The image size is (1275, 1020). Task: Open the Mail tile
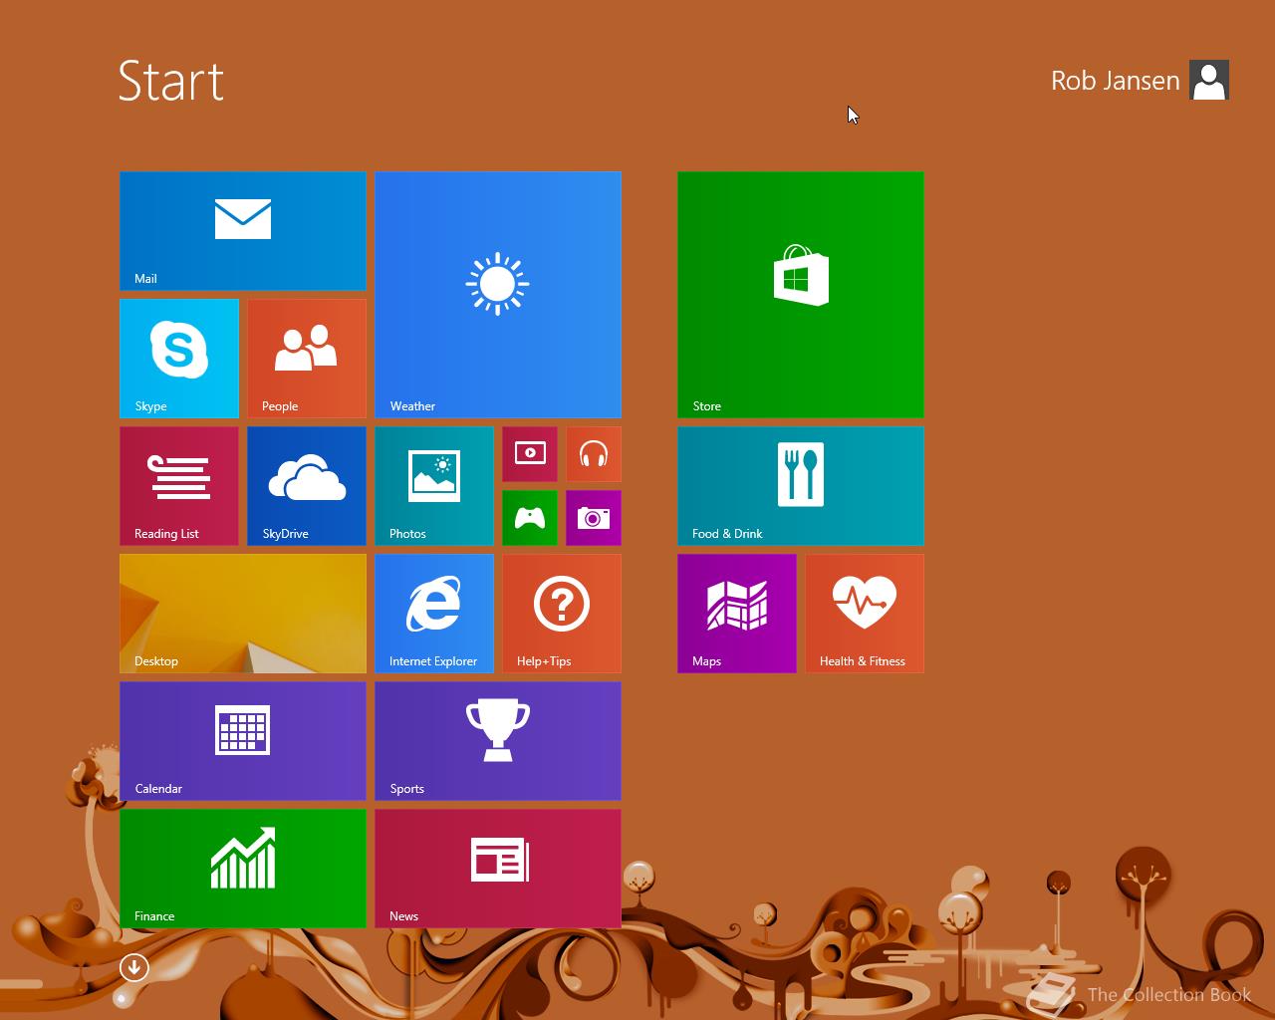coord(243,231)
